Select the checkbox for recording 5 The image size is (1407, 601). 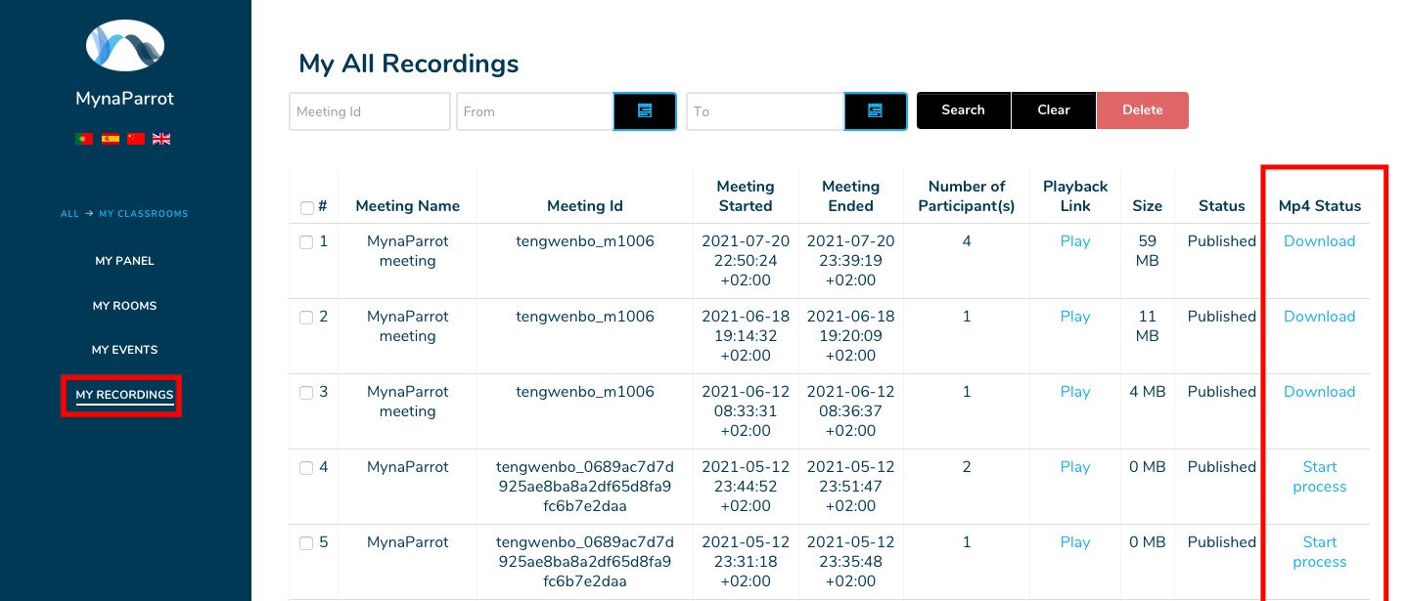[306, 543]
